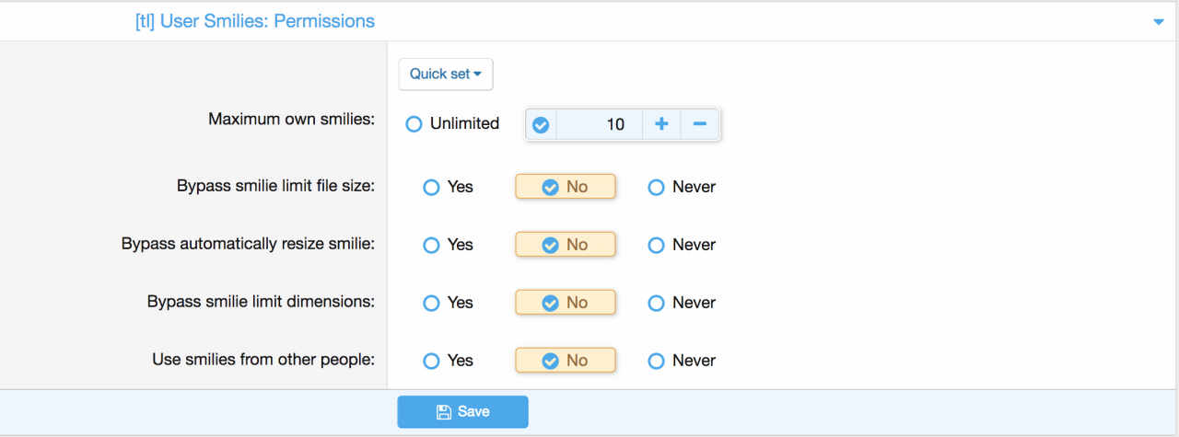
Task: Open the Quick set dropdown
Action: click(446, 75)
